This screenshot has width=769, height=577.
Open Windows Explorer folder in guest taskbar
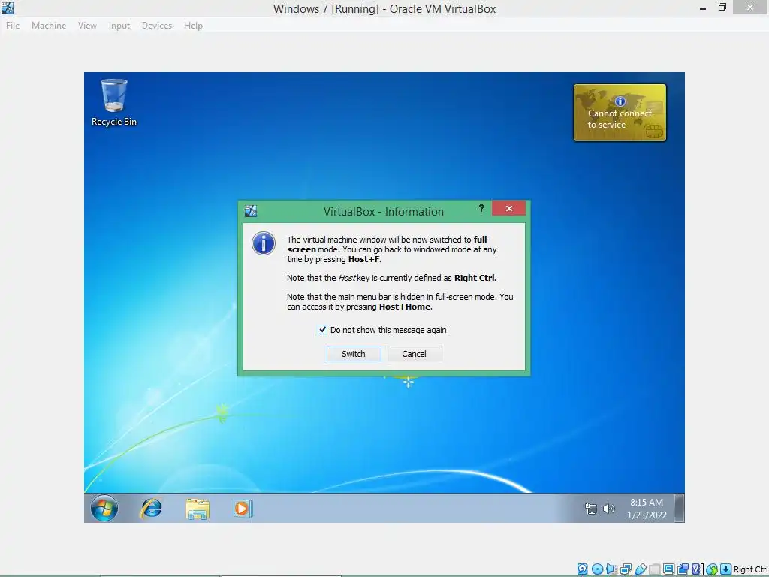coord(198,509)
